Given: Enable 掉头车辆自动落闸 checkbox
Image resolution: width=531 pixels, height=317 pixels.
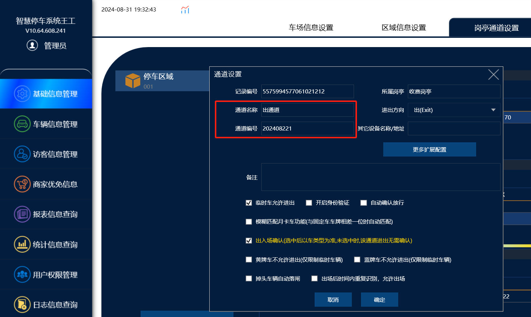Looking at the screenshot, I should (x=249, y=278).
